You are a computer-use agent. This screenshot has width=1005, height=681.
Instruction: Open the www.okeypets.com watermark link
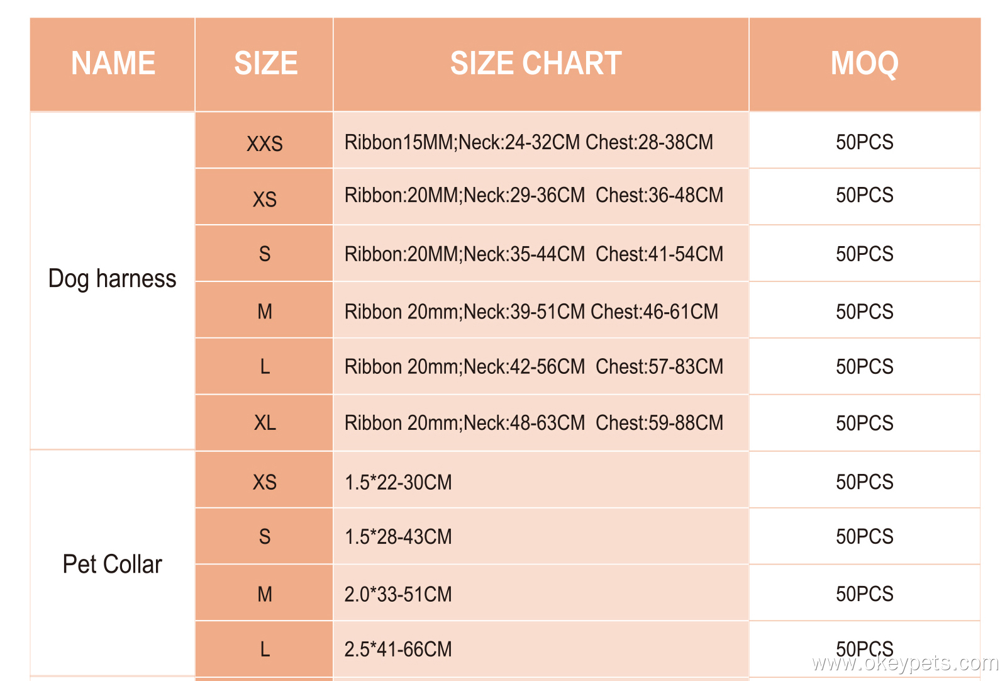904,663
